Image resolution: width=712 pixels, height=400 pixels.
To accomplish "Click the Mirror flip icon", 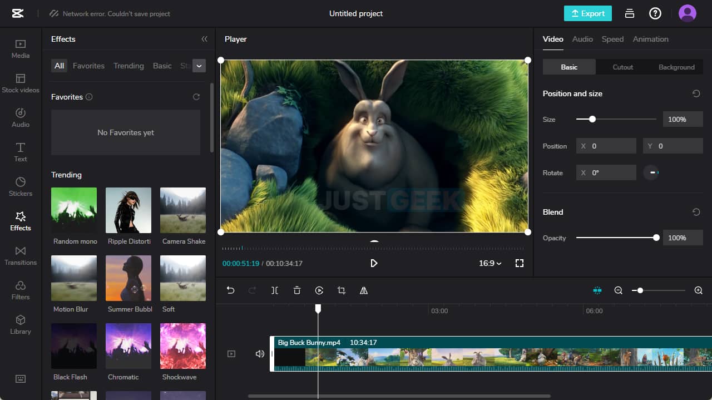I will click(364, 290).
